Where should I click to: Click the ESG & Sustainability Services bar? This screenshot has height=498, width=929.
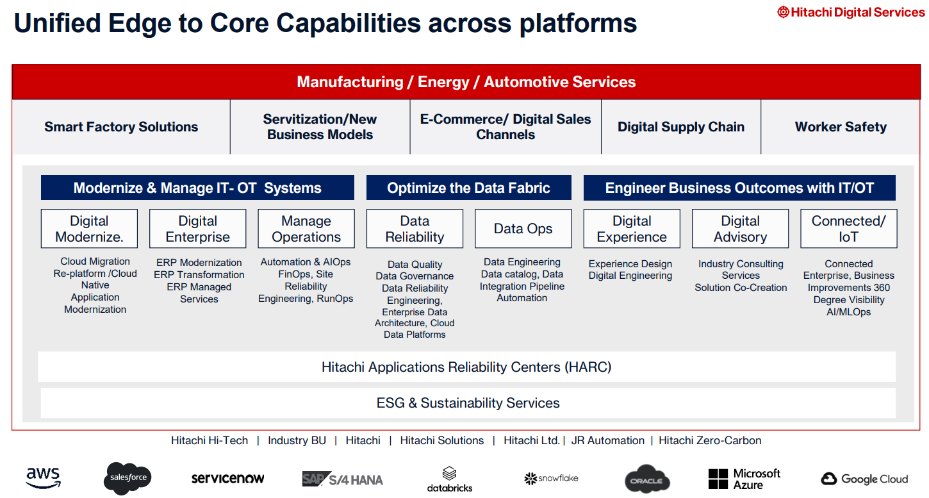click(468, 403)
